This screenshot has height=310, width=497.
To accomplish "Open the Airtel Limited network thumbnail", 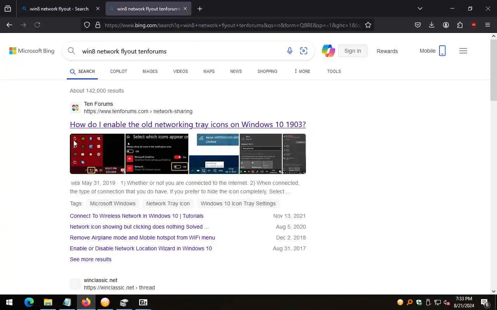I will click(214, 154).
